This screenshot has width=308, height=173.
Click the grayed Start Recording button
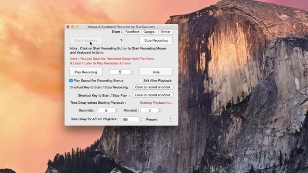(x=86, y=40)
